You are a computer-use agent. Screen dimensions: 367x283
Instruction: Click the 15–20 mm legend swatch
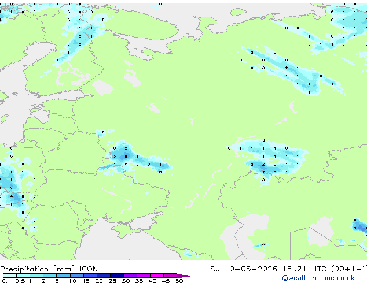[x=90, y=275]
